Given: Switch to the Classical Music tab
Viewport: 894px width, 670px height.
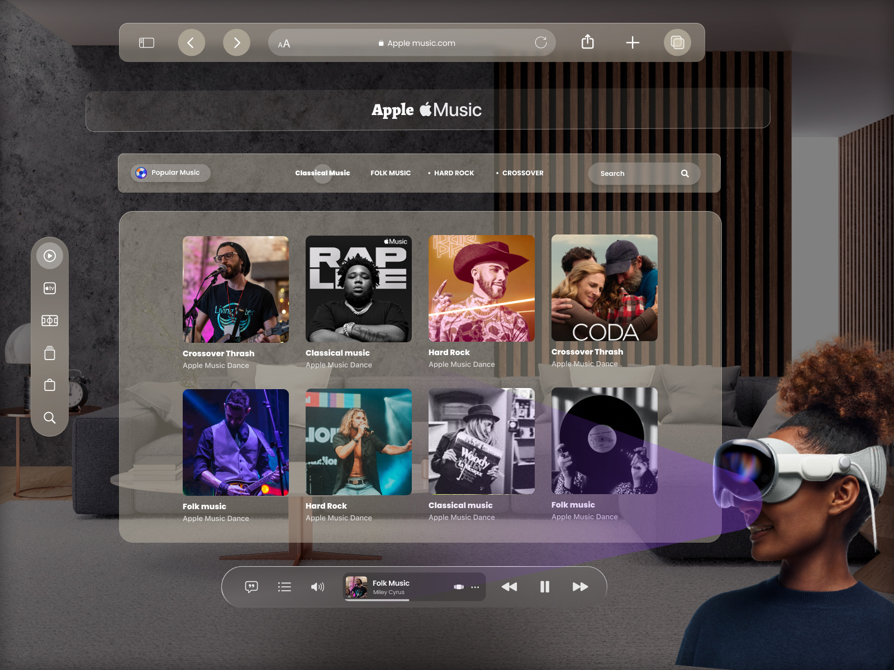Looking at the screenshot, I should pyautogui.click(x=322, y=173).
